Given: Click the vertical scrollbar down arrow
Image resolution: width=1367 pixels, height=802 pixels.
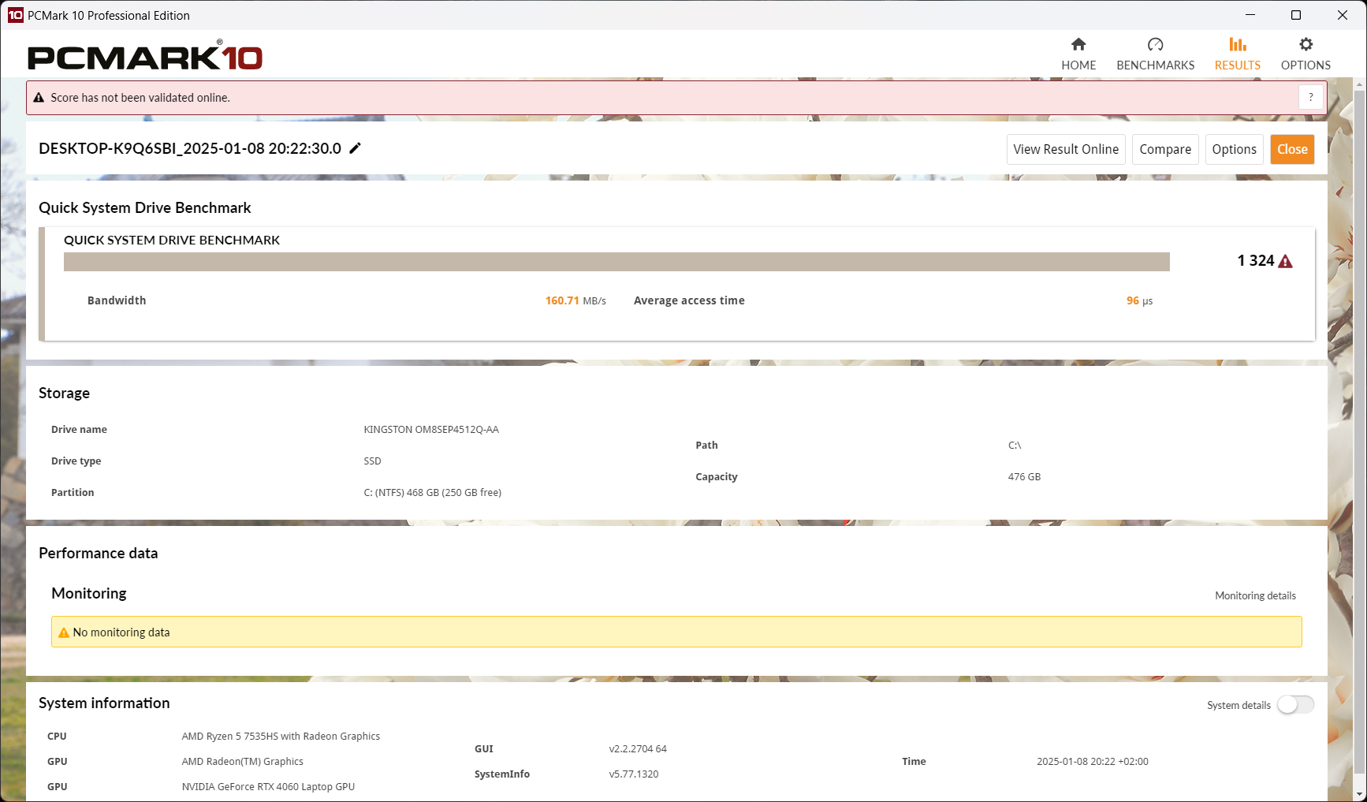Looking at the screenshot, I should [1360, 794].
